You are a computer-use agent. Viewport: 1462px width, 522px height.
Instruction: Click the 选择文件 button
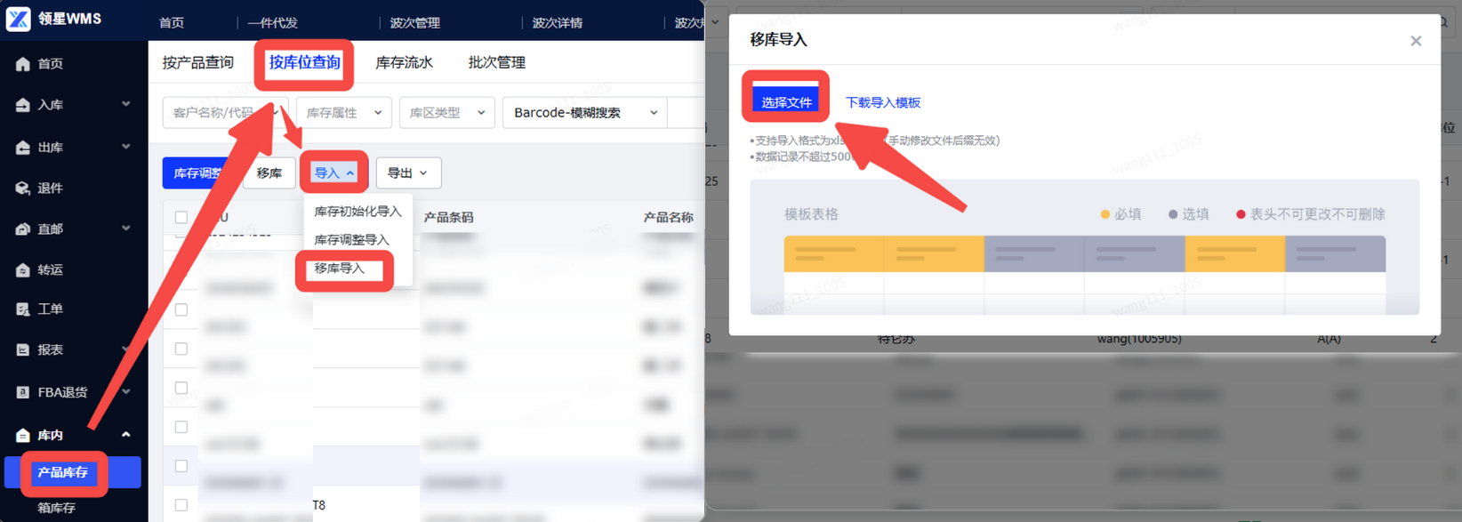tap(786, 102)
